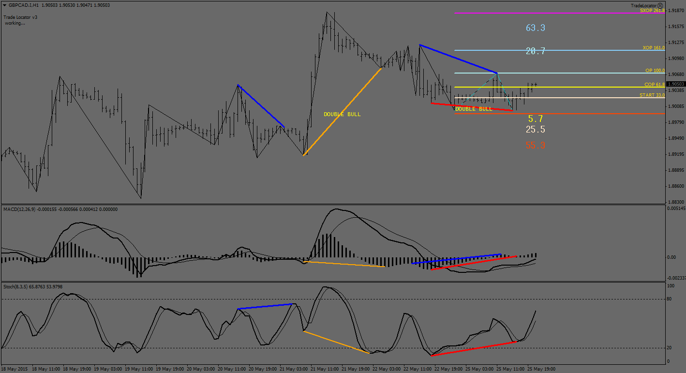This screenshot has width=686, height=373.
Task: Open the GBPCAD.I,H1 chart dropdown arrow
Action: coord(4,5)
